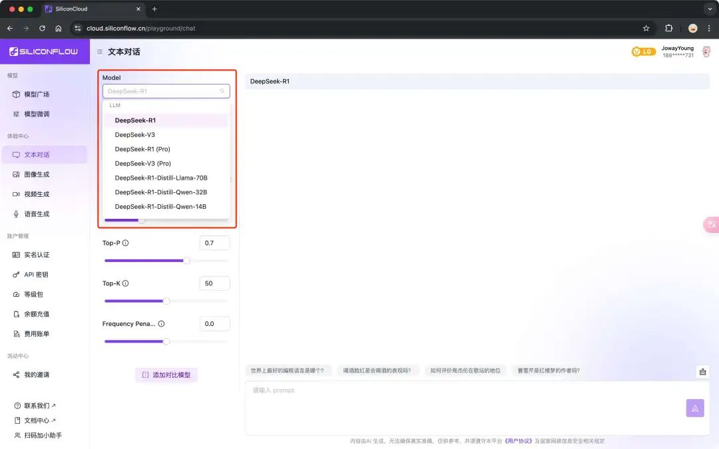Click the purple send prompt icon
This screenshot has height=449, width=719.
point(695,408)
